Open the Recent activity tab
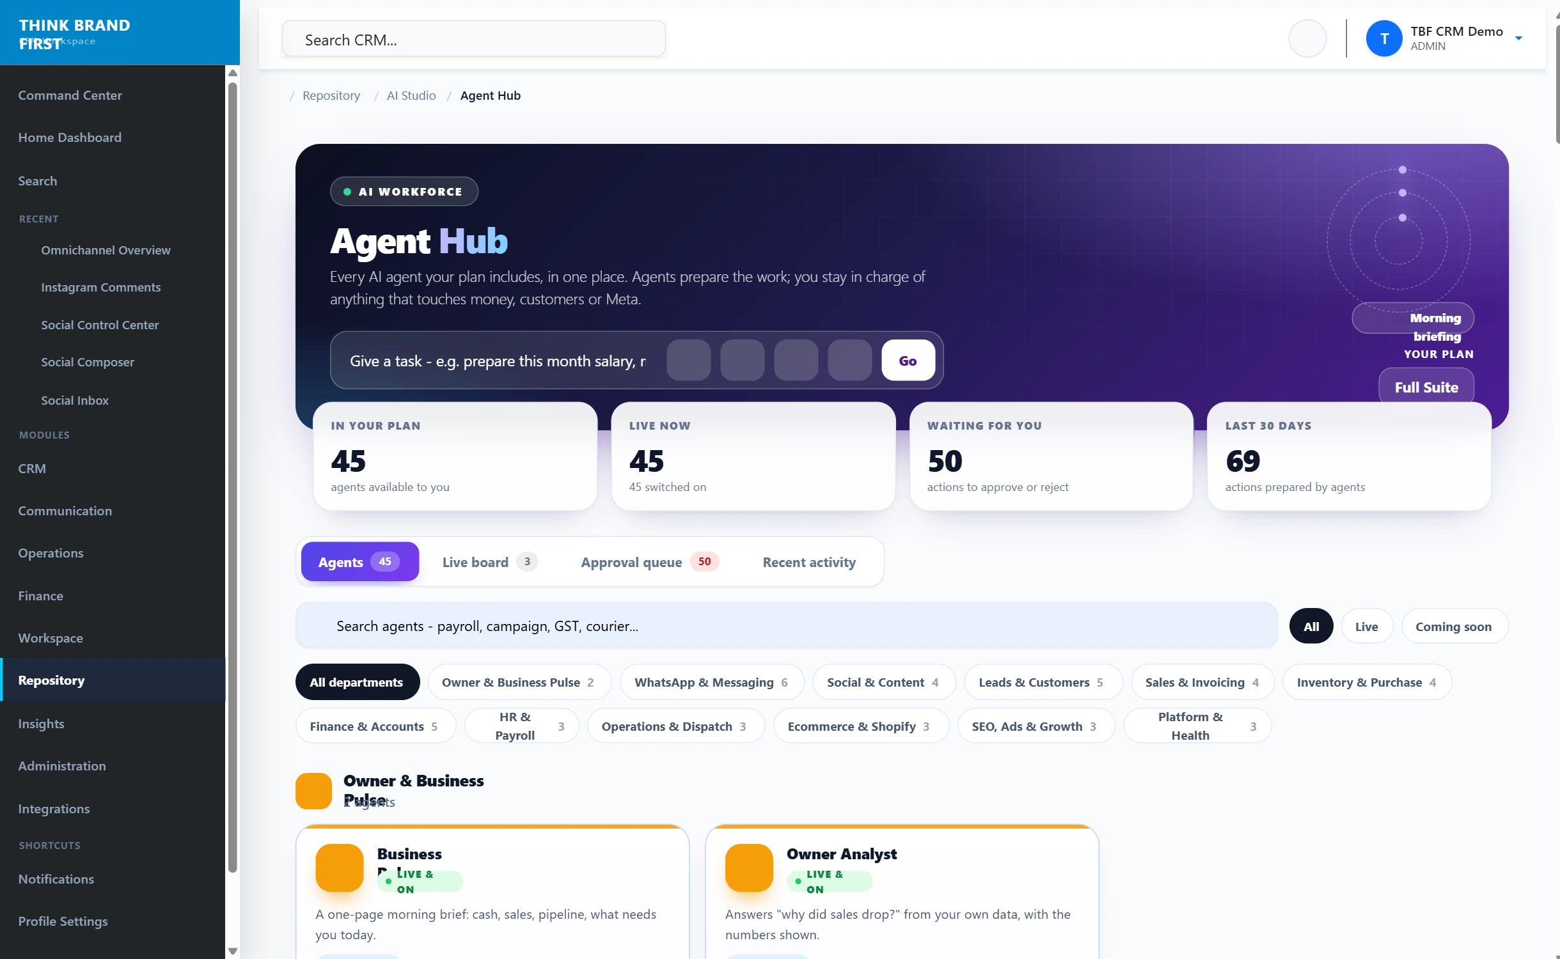This screenshot has height=959, width=1560. click(809, 562)
